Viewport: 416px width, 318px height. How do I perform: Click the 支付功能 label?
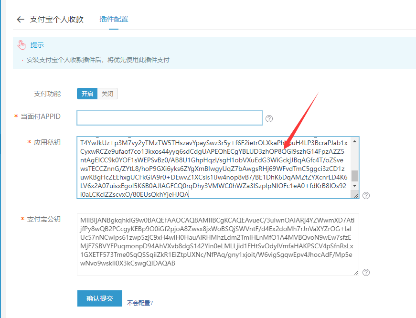pyautogui.click(x=47, y=94)
